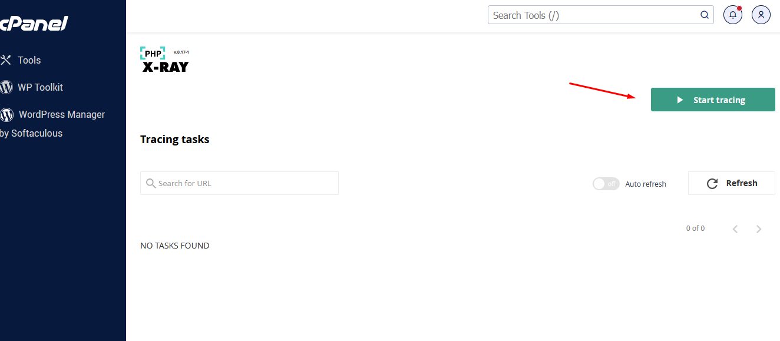Start tracing with the green button
Viewport: 780px width, 341px height.
click(713, 100)
